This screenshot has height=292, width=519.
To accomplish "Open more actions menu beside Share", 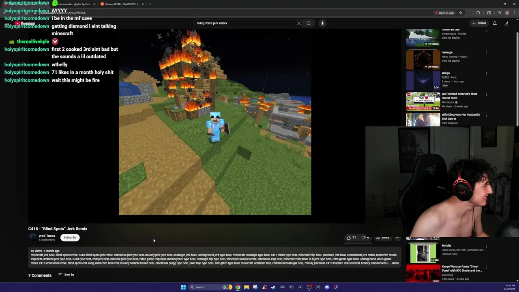I will 398,238.
